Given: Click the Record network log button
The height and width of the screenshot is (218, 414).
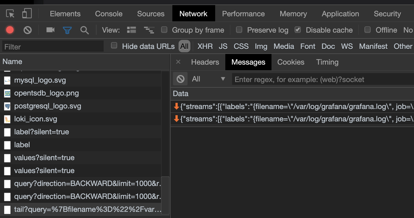Looking at the screenshot, I should [10, 30].
